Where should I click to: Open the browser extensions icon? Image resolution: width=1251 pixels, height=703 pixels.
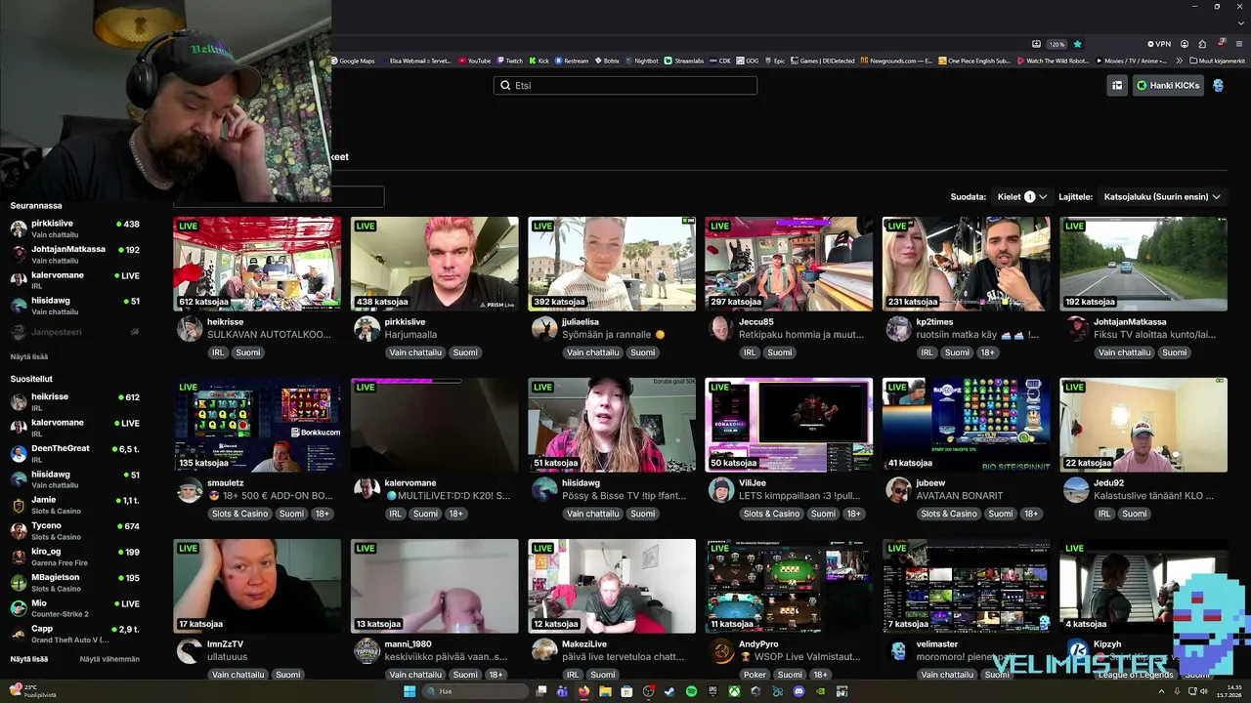(x=1202, y=44)
